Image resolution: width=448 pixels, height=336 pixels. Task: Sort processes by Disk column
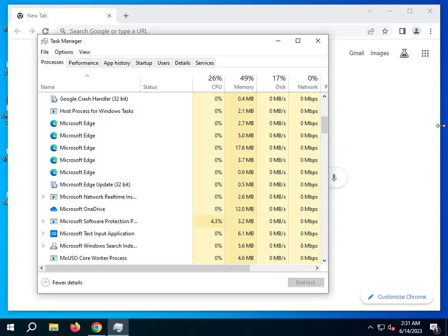(273, 83)
